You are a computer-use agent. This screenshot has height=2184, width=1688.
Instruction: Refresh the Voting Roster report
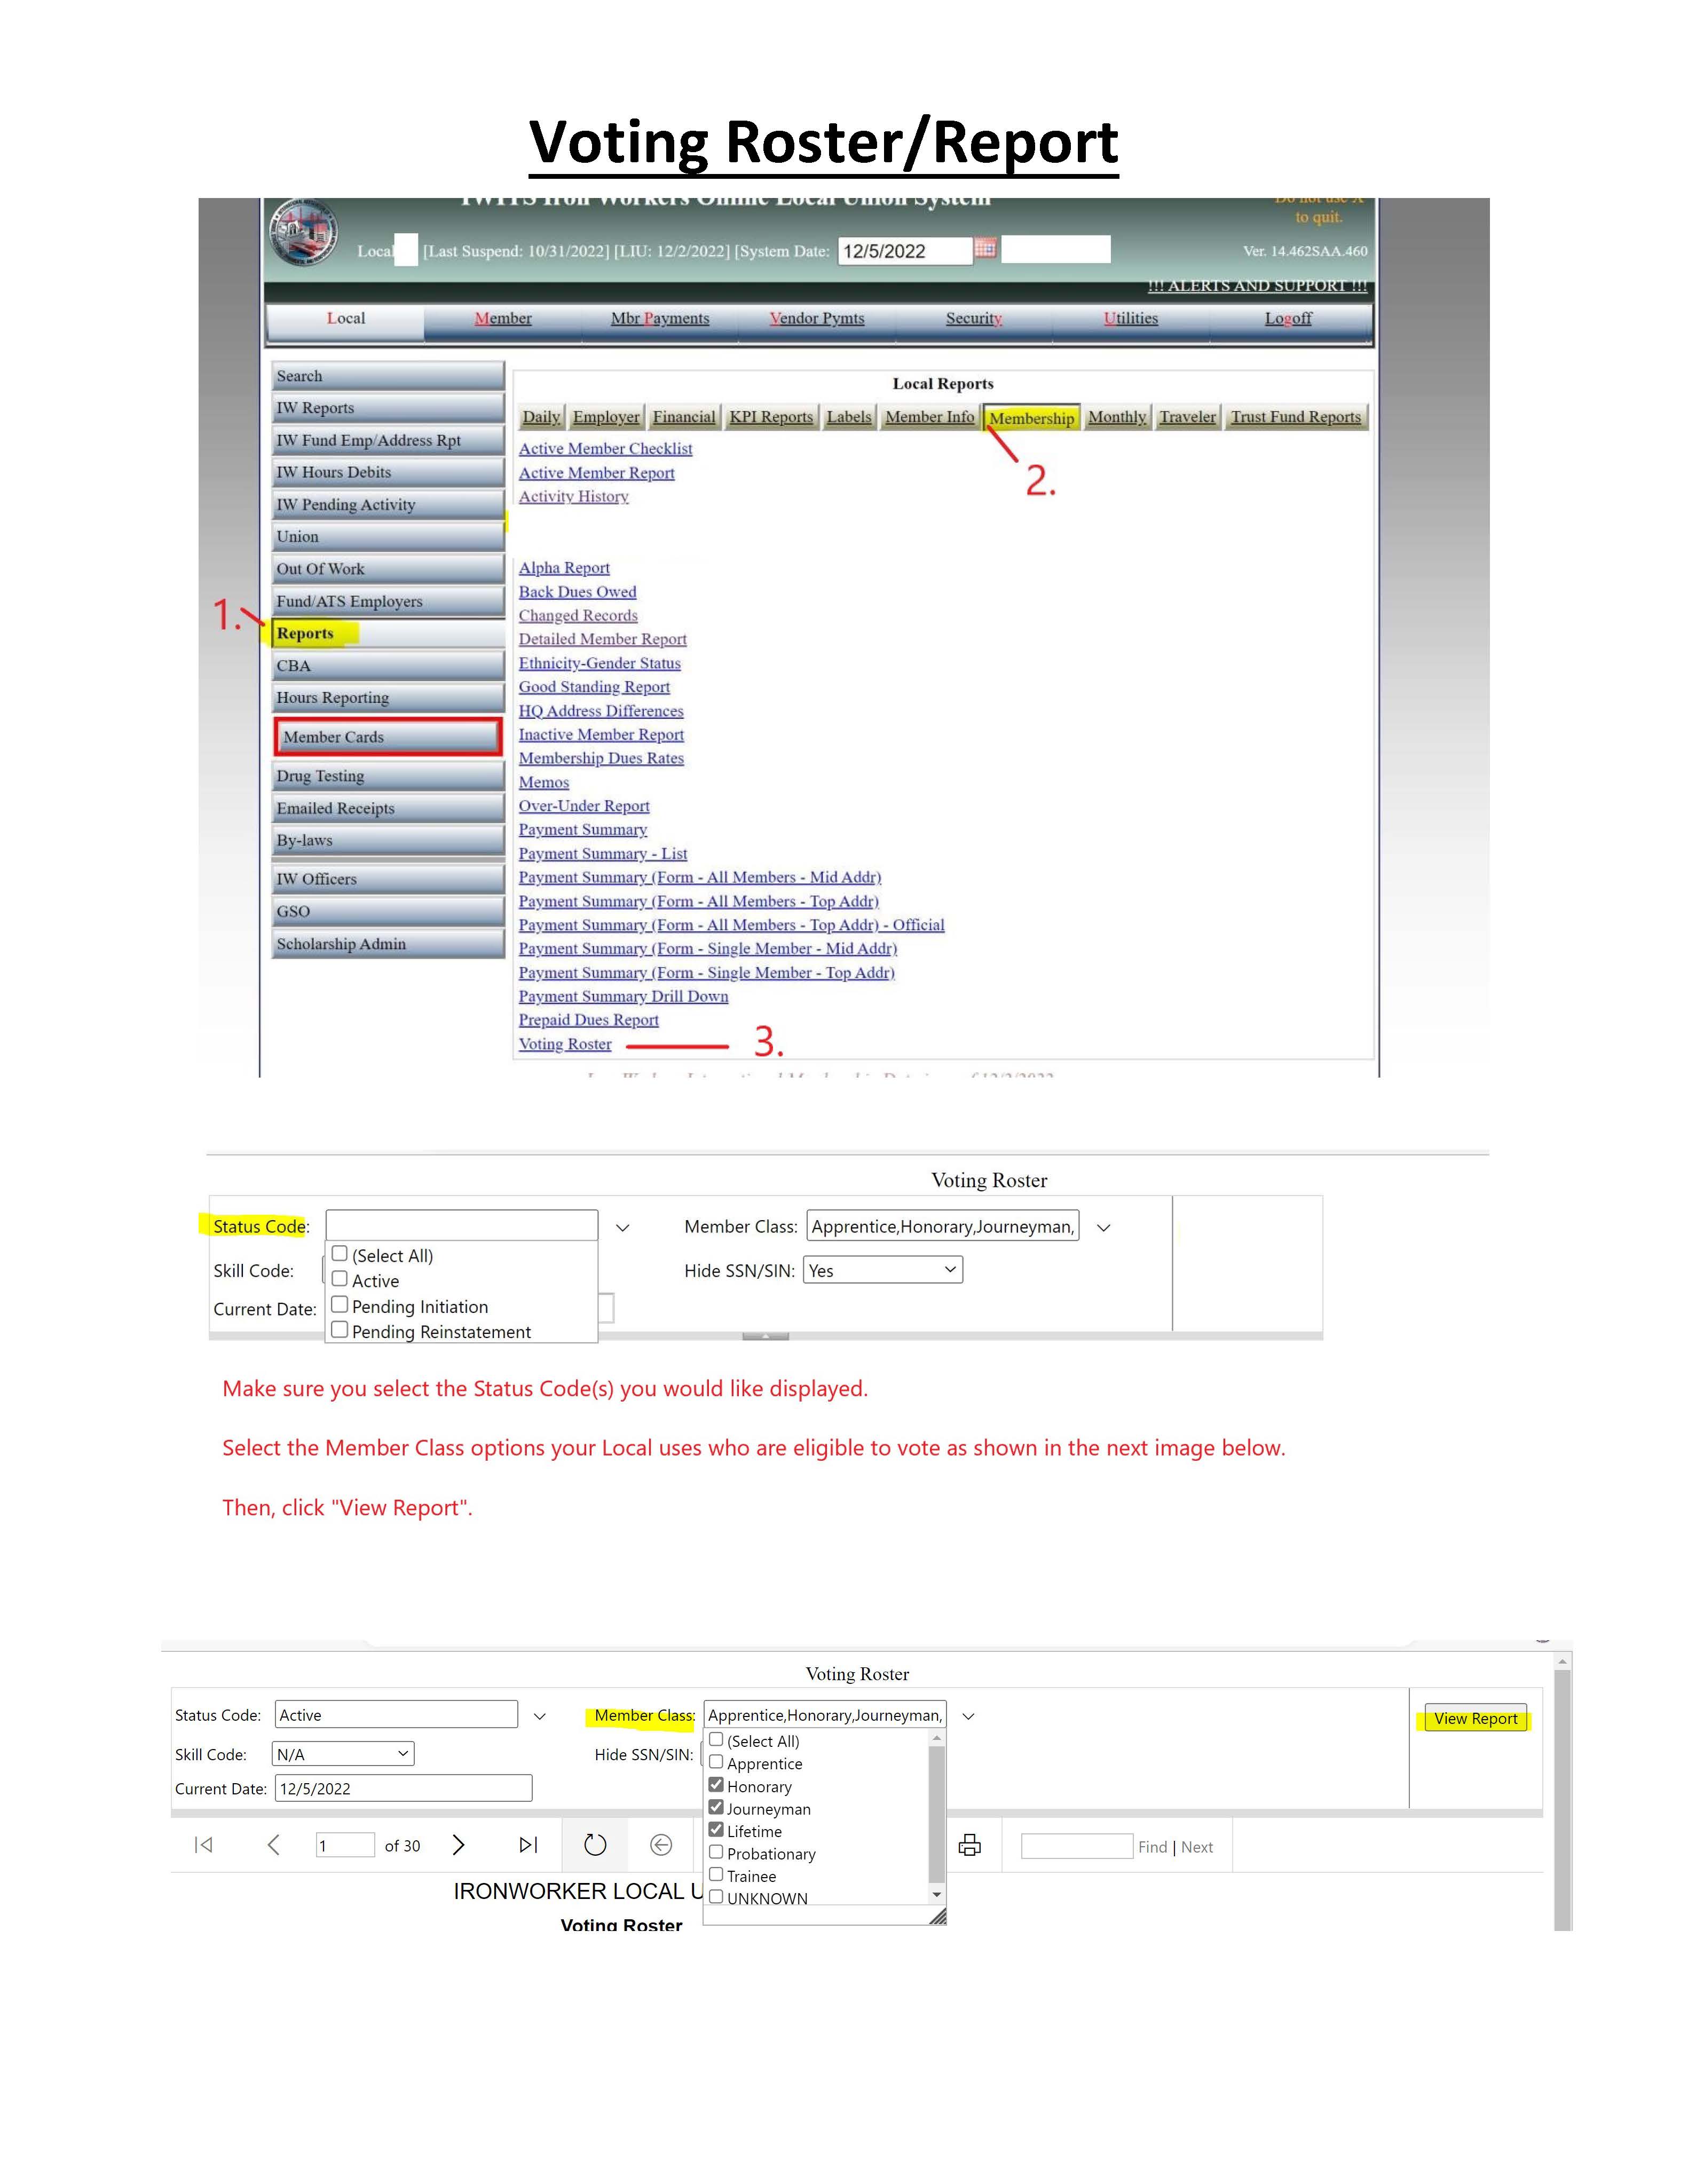pyautogui.click(x=595, y=1845)
